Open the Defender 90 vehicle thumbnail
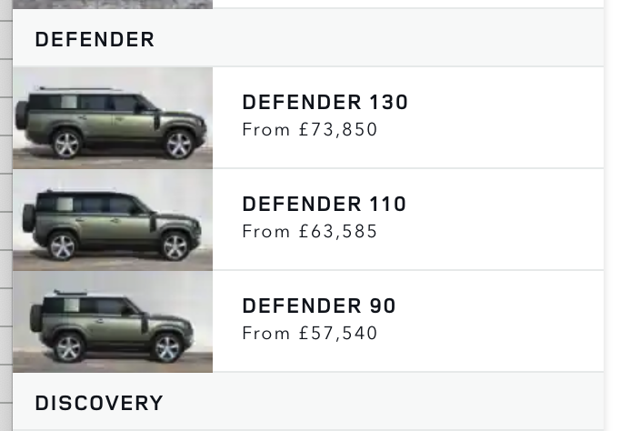The width and height of the screenshot is (640, 431). 113,322
